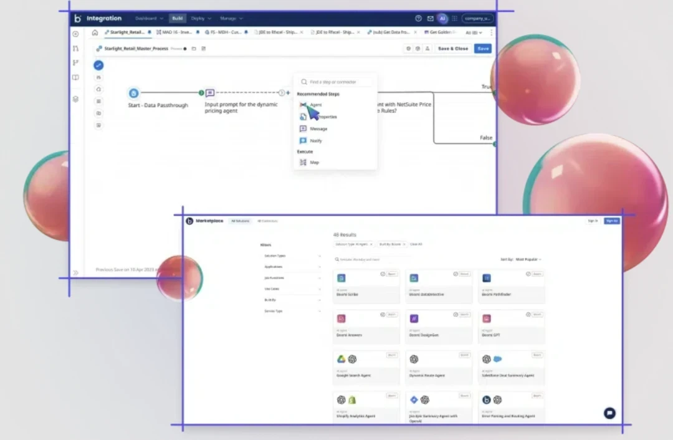Click the Start - Data Passthrough shape icon
The height and width of the screenshot is (440, 673).
coord(133,93)
